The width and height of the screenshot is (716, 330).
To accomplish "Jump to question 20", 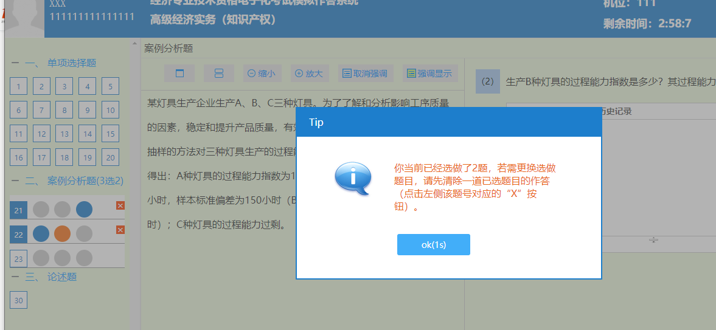I will coord(111,157).
